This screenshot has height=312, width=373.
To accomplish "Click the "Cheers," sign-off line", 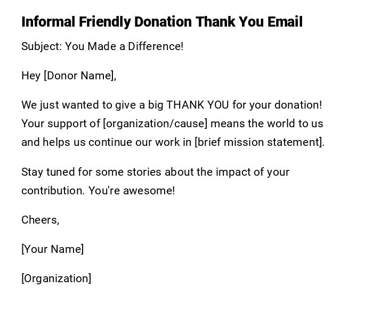I will [x=40, y=220].
